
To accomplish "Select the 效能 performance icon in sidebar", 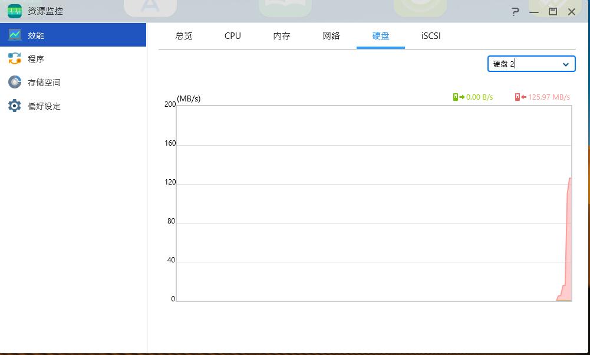I will coord(14,35).
